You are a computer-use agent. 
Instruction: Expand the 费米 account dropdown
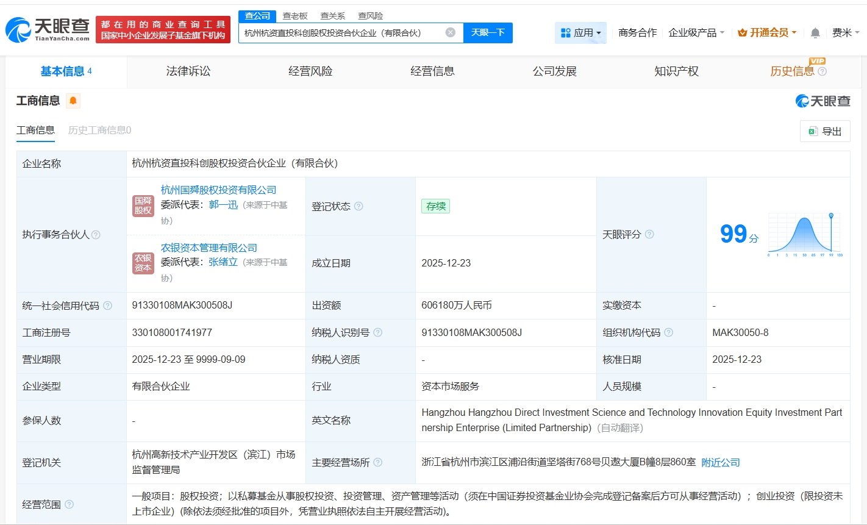pyautogui.click(x=846, y=32)
